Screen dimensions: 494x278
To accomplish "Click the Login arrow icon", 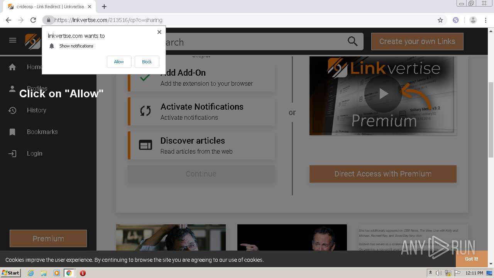I will point(12,154).
